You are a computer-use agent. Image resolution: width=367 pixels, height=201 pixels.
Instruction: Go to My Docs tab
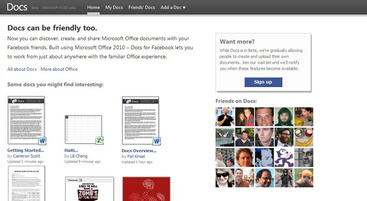[x=114, y=8]
